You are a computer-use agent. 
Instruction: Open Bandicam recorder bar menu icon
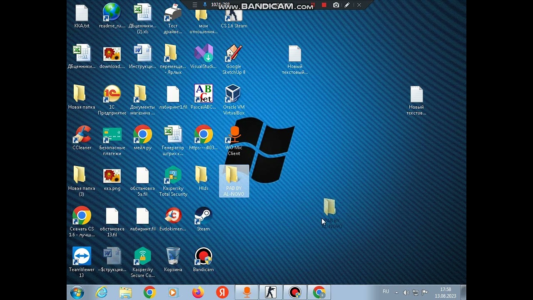coord(194,5)
